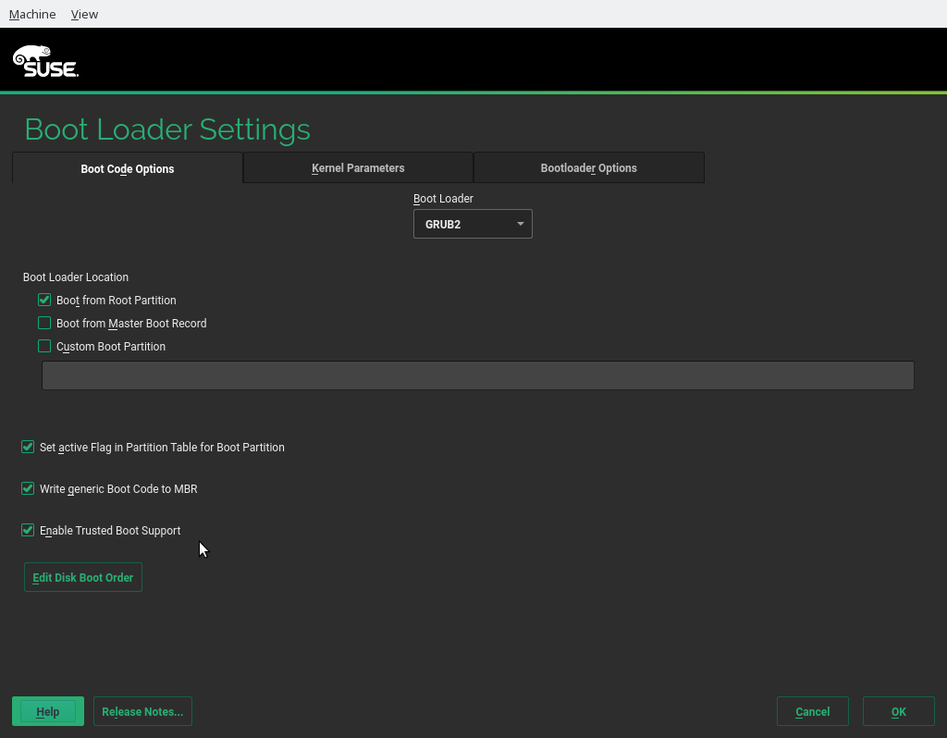Click the SUSE chameleon logo
Image resolution: width=947 pixels, height=738 pixels.
point(46,61)
